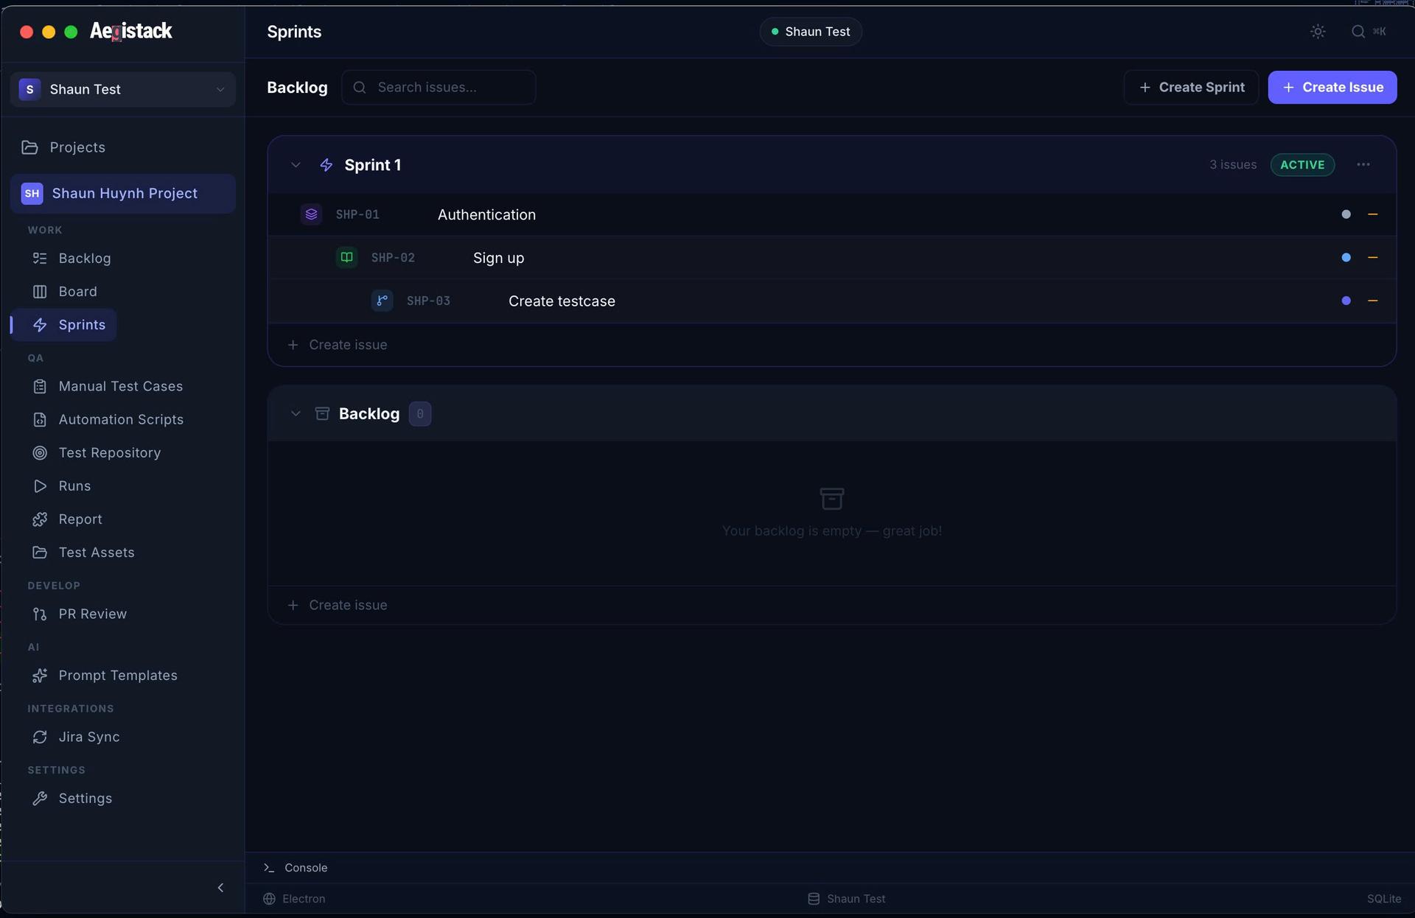This screenshot has height=918, width=1415.
Task: Click the ACTIVE sprint badge
Action: pos(1302,165)
